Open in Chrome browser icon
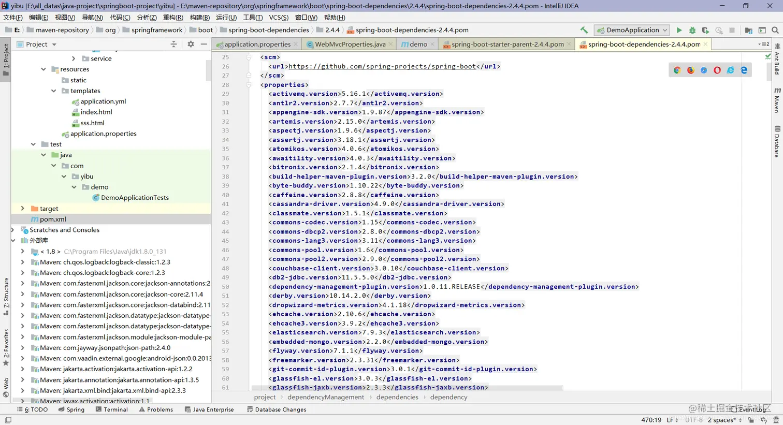This screenshot has width=783, height=425. (677, 70)
